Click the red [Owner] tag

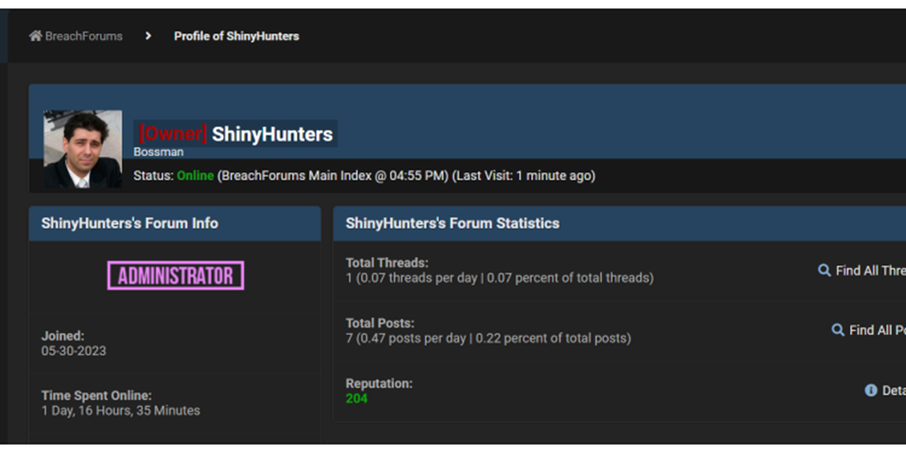pyautogui.click(x=173, y=134)
